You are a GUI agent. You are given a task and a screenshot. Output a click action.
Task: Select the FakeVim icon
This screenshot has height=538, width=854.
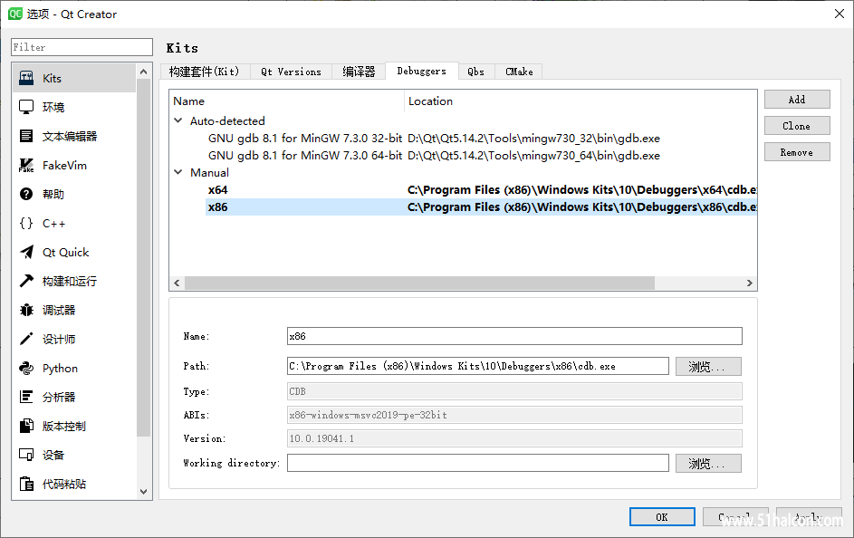pos(26,165)
